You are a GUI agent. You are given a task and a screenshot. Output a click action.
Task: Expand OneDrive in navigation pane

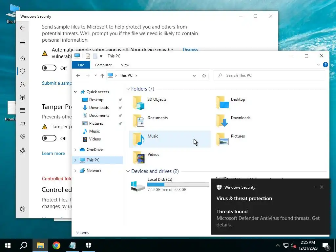pos(75,150)
